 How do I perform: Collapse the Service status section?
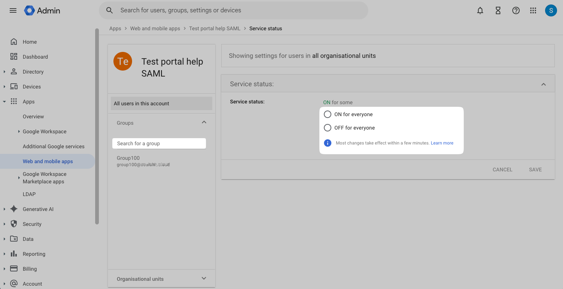coord(543,84)
